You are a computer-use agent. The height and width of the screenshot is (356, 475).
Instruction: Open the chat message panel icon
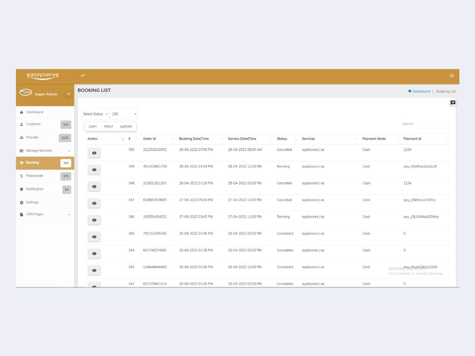click(x=453, y=103)
